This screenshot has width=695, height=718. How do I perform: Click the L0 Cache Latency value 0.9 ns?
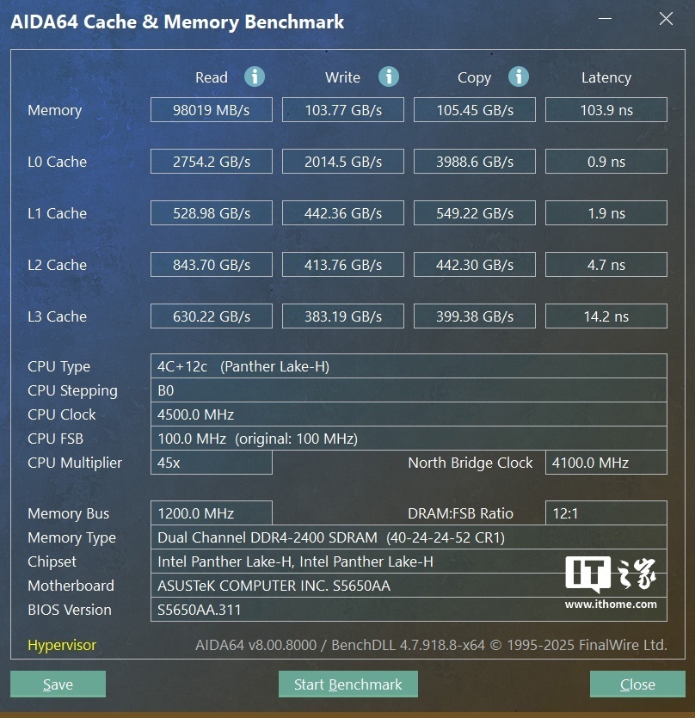[x=606, y=162]
